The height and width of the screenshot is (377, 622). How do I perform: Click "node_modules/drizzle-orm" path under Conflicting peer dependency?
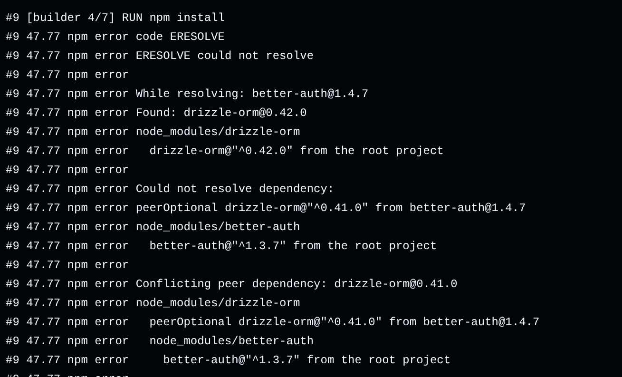point(218,303)
